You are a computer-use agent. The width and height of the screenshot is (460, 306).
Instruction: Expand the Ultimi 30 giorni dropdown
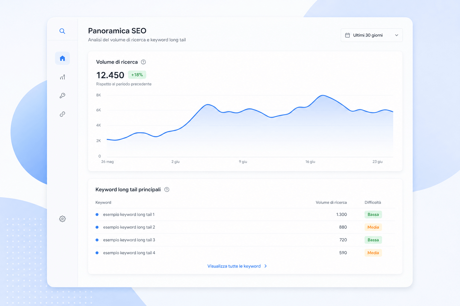(x=372, y=35)
